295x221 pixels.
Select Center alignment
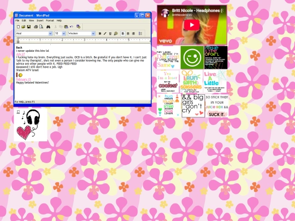pyautogui.click(x=128, y=33)
